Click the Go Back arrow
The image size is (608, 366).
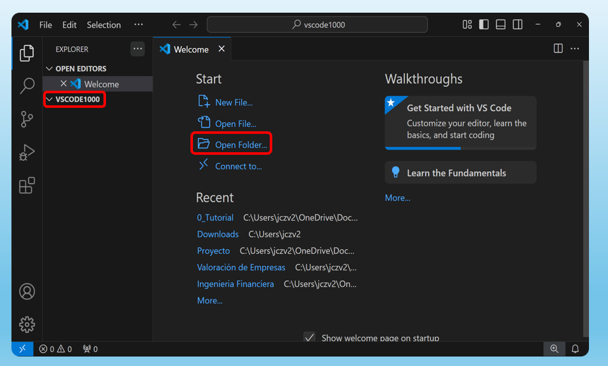point(176,25)
